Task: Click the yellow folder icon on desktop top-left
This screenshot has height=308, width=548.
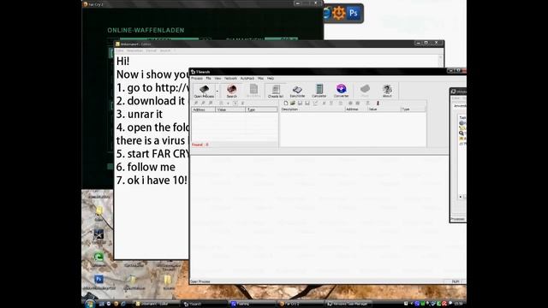Action: coord(99,210)
